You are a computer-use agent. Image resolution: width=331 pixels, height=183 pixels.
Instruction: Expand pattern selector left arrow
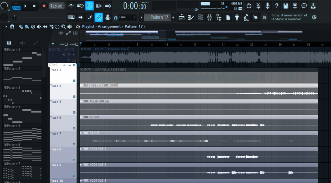pos(141,17)
